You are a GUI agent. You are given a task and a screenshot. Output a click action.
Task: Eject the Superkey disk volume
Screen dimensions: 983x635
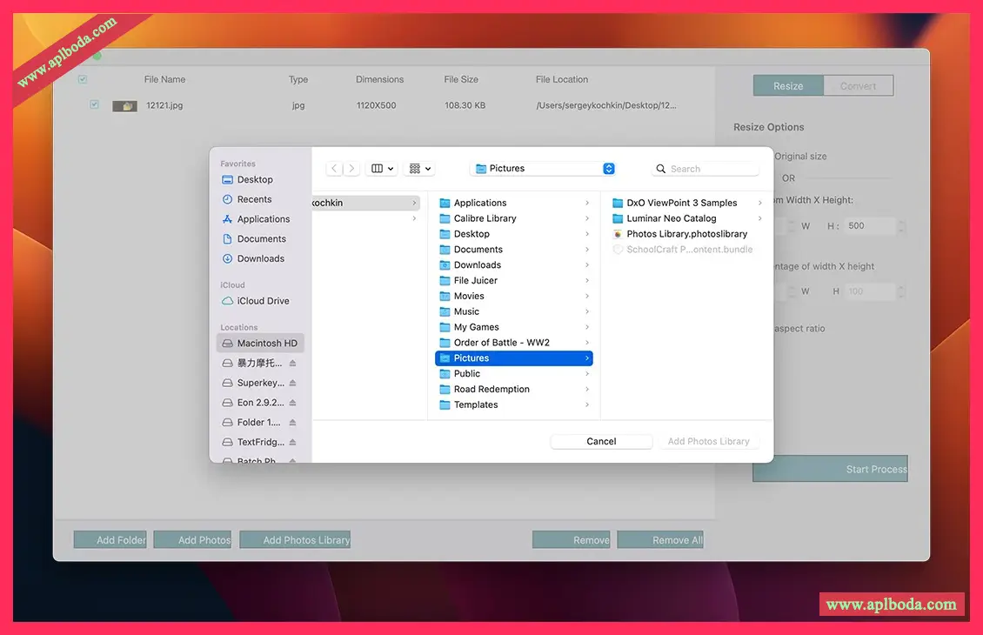click(x=293, y=383)
